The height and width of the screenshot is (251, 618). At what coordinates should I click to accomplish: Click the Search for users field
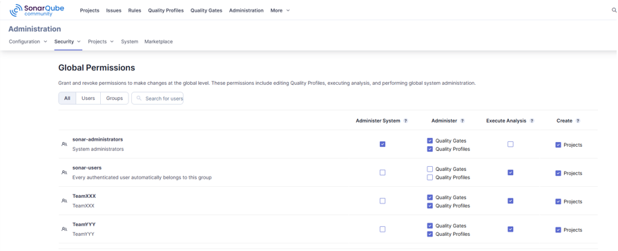point(157,99)
